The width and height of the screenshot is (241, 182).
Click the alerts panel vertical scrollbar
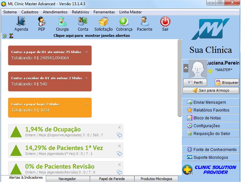[x=180, y=78]
